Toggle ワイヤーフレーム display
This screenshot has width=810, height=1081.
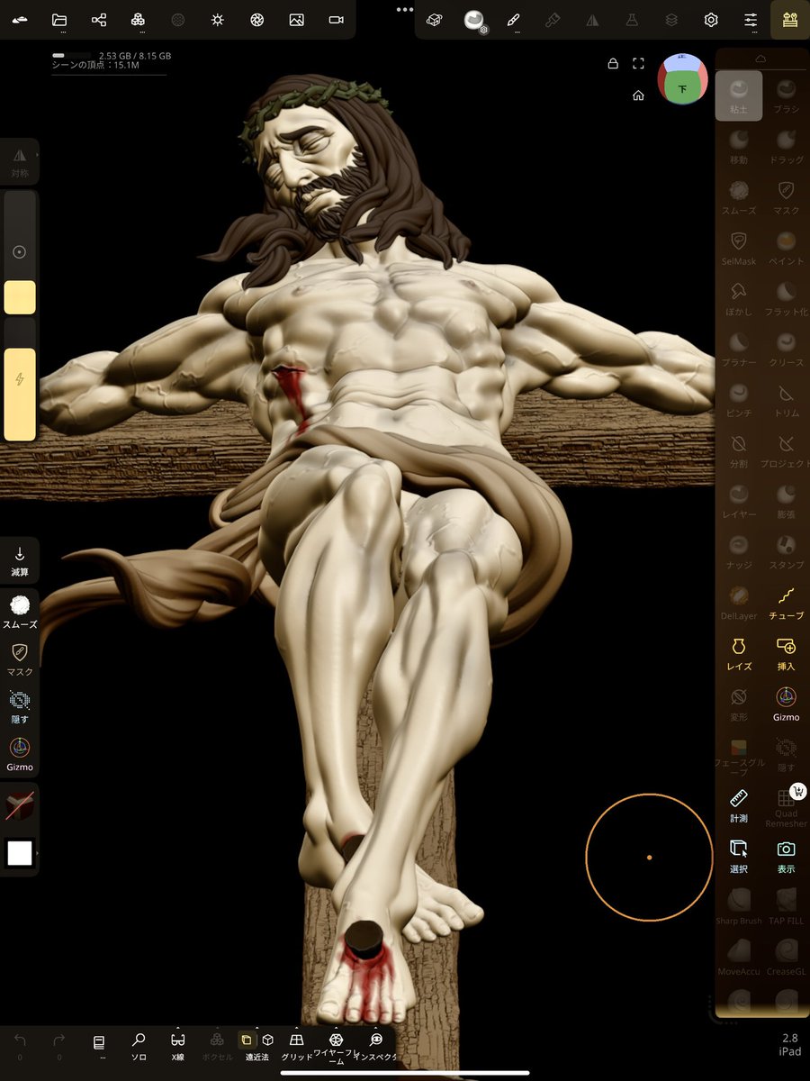click(336, 1048)
